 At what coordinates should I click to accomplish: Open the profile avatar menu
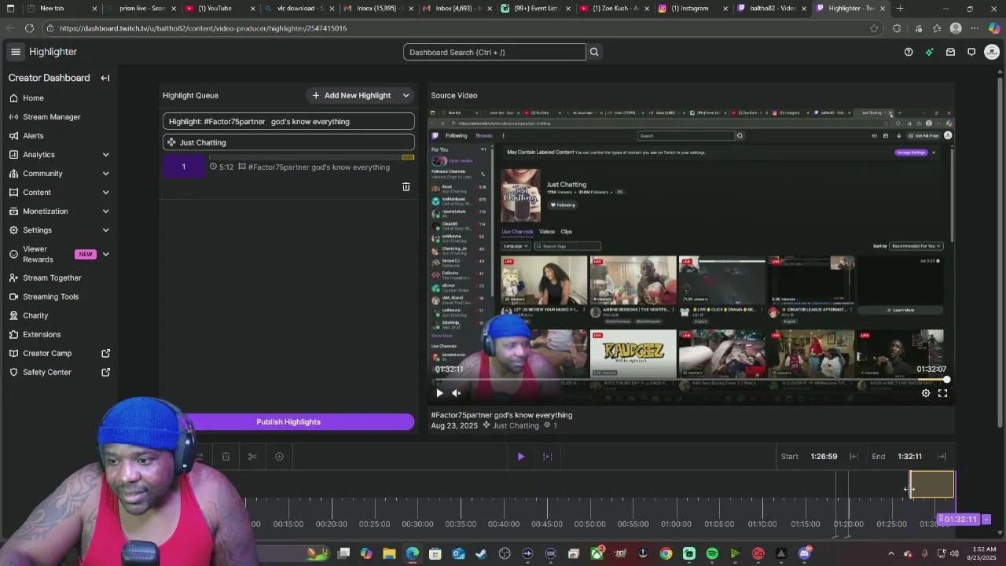click(x=992, y=52)
